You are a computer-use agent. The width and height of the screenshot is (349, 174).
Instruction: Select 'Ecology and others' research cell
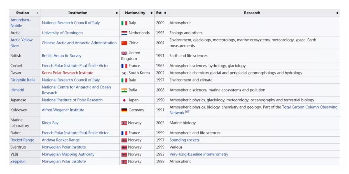[x=254, y=33]
